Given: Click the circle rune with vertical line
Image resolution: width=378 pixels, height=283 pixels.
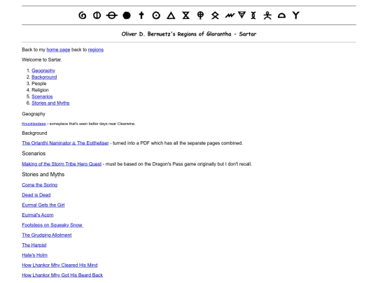Looking at the screenshot, I should [x=97, y=15].
